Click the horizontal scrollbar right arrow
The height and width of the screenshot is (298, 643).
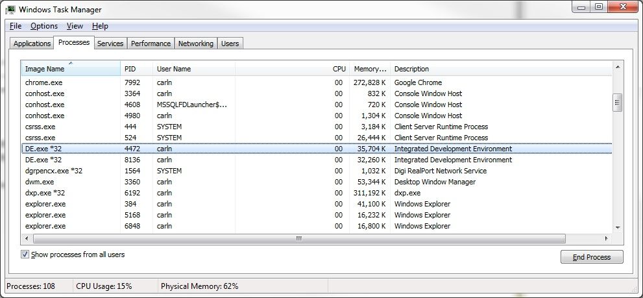pyautogui.click(x=607, y=238)
